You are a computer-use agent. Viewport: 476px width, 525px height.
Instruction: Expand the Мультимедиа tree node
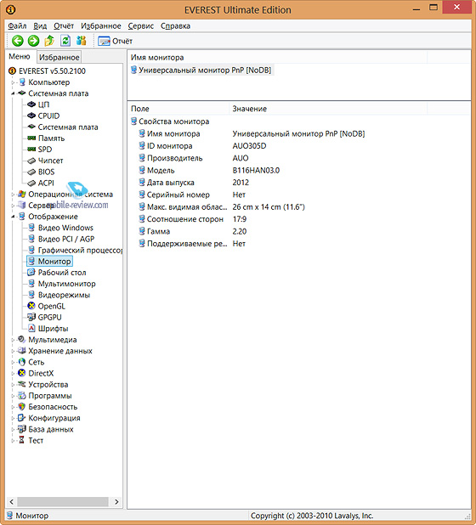[x=13, y=340]
